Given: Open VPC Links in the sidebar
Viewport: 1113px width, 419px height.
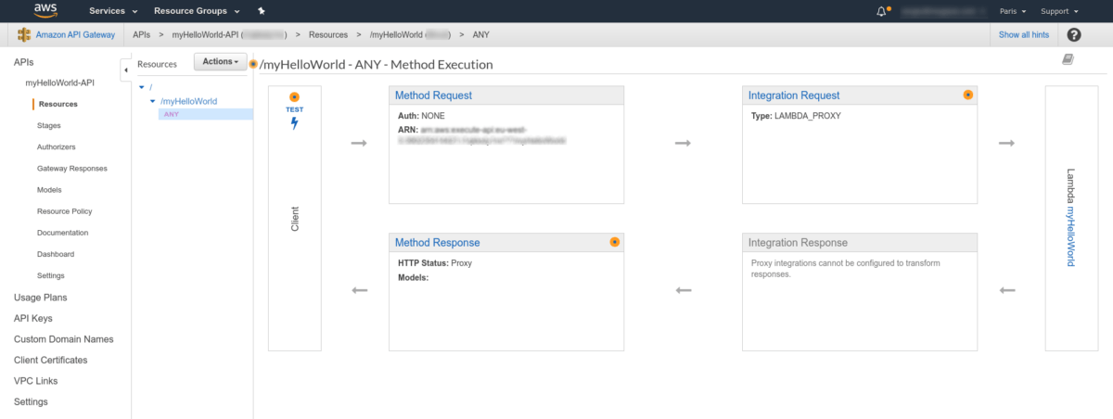Looking at the screenshot, I should tap(35, 381).
